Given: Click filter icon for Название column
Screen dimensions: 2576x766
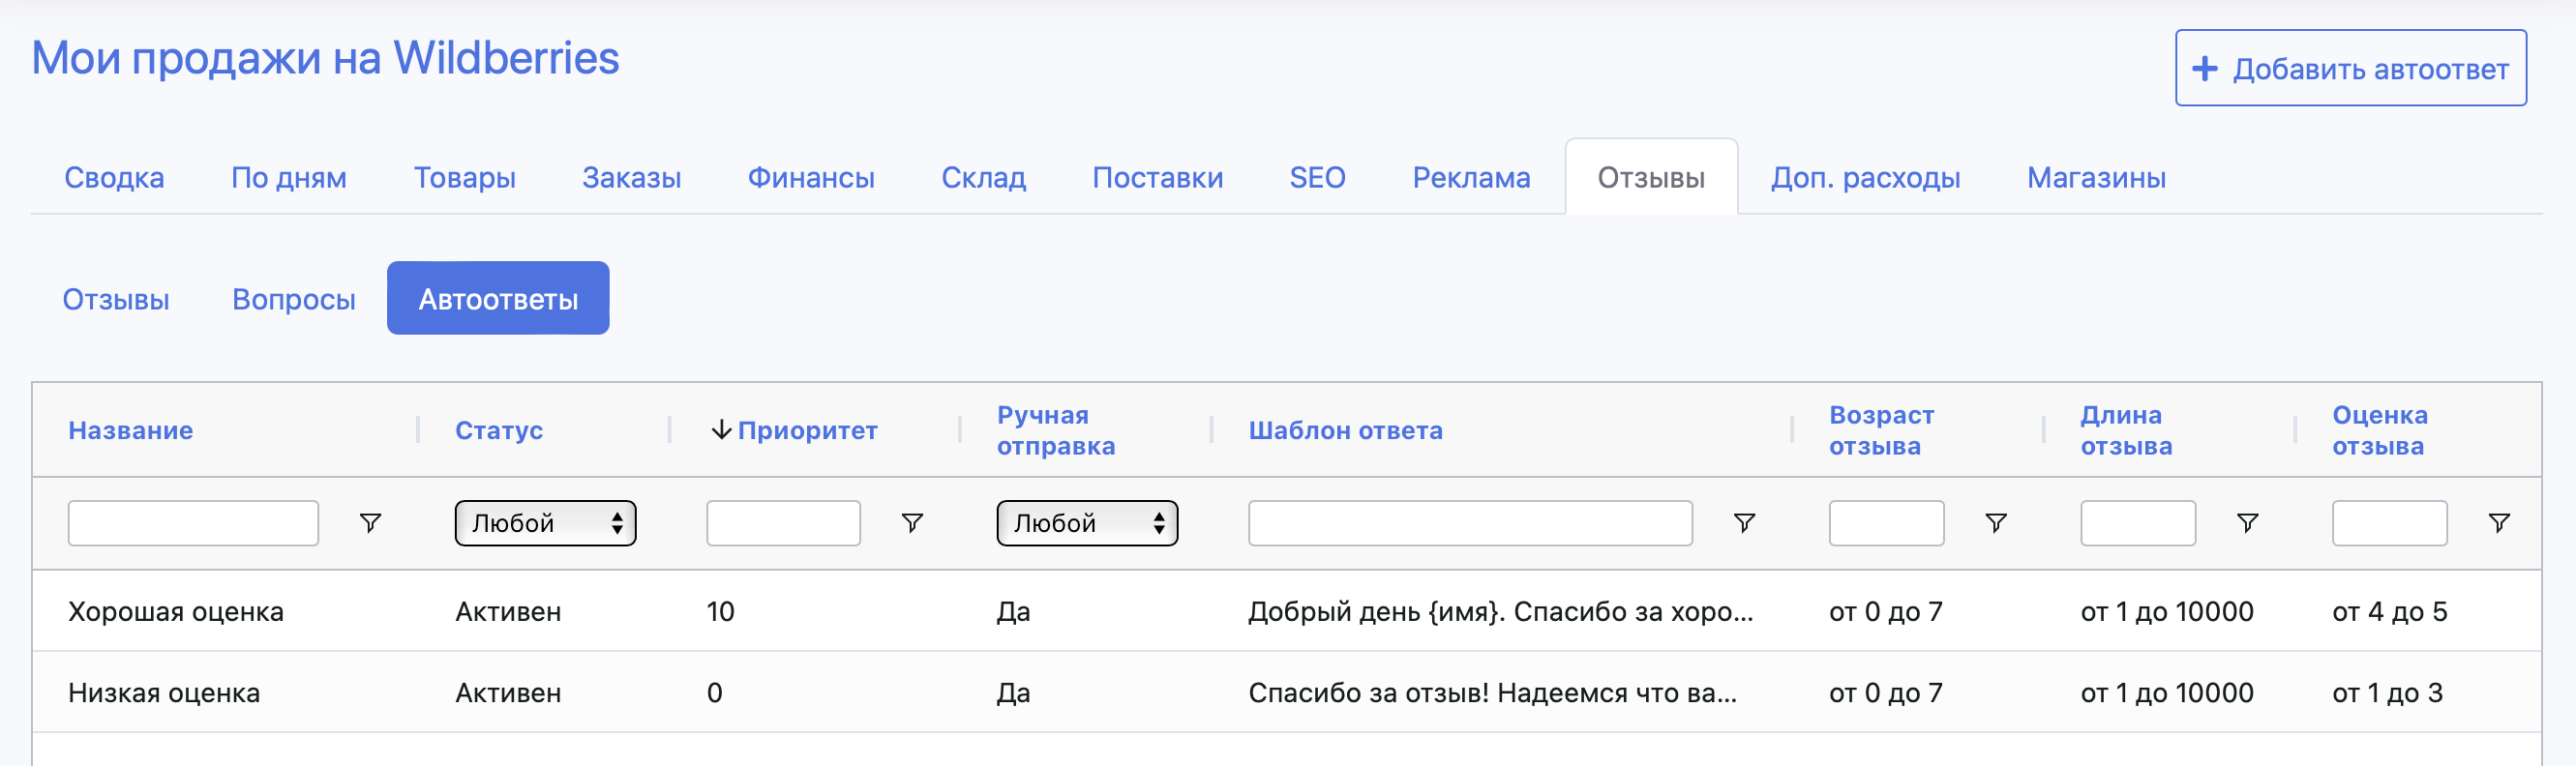Looking at the screenshot, I should 370,523.
